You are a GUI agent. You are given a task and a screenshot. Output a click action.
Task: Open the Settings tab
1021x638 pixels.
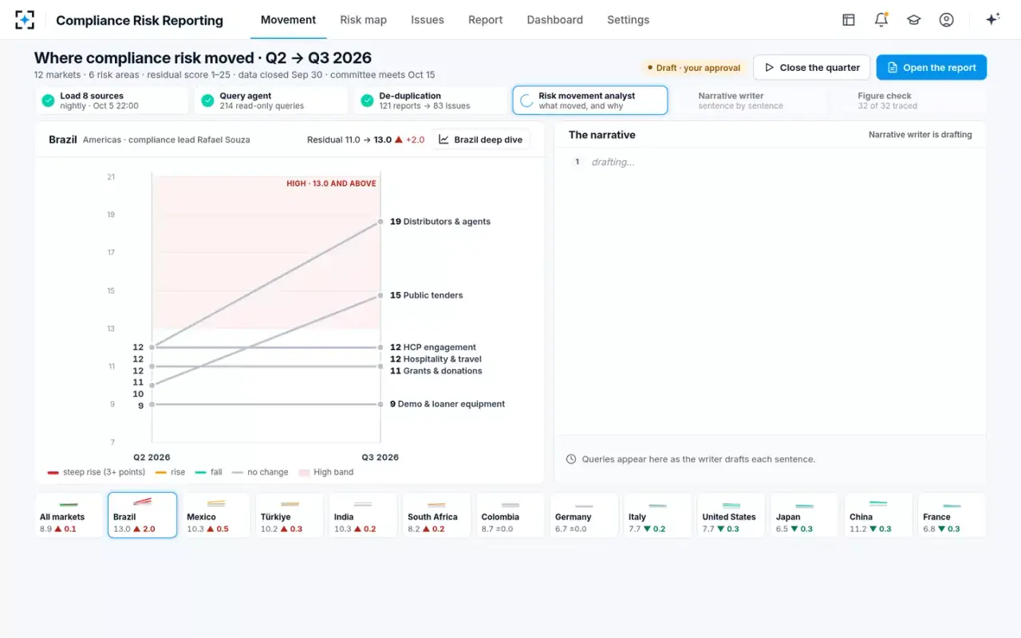[629, 20]
